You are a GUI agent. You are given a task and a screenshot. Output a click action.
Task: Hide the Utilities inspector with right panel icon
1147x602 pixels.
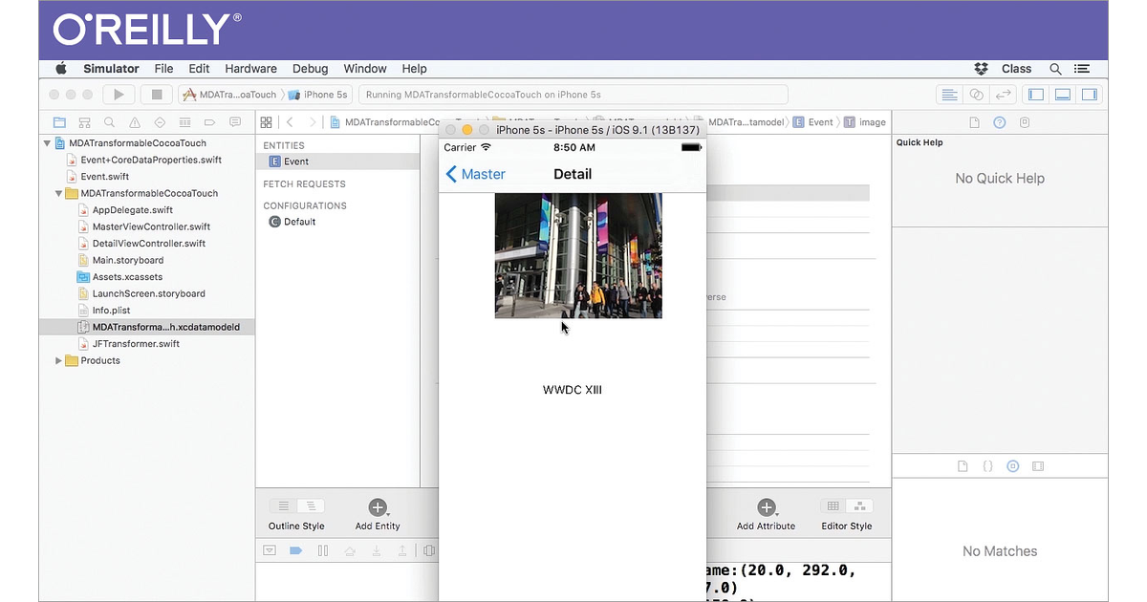pos(1091,94)
